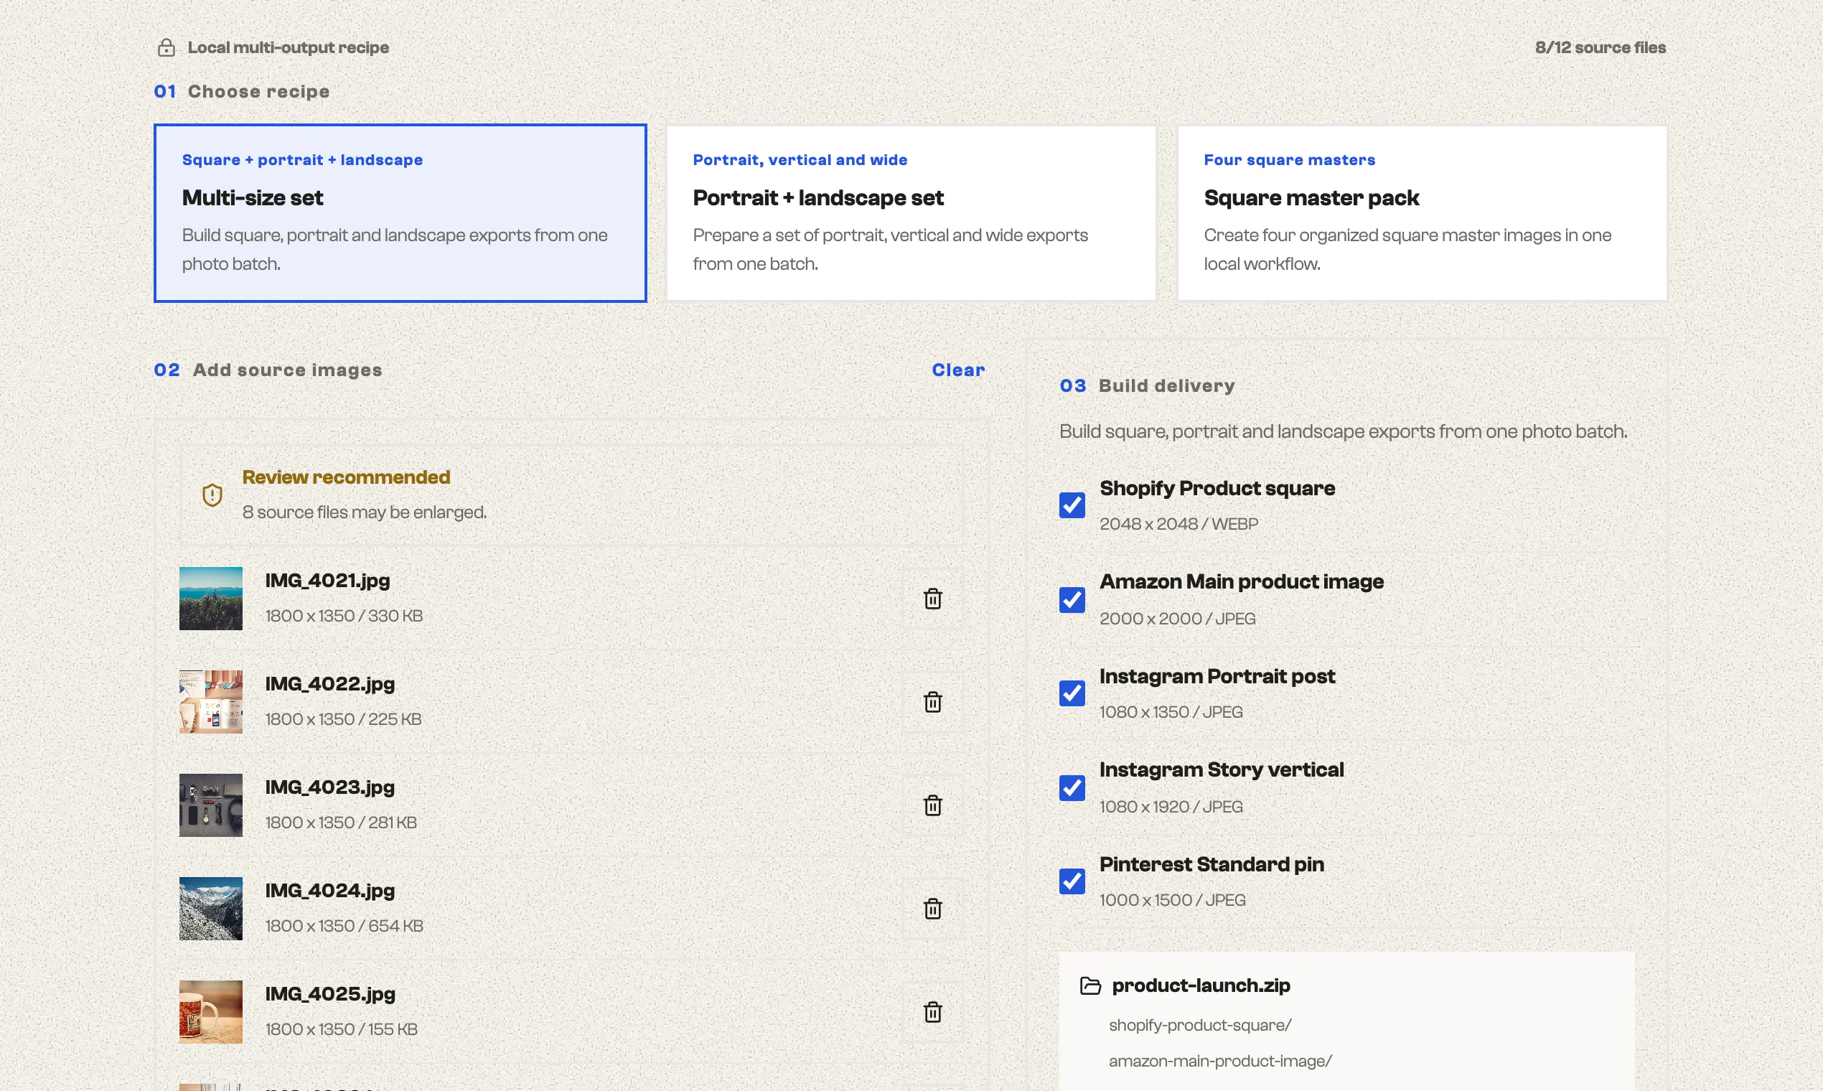Image resolution: width=1823 pixels, height=1091 pixels.
Task: Click the lock icon near Local multi-output recipe
Action: point(166,48)
